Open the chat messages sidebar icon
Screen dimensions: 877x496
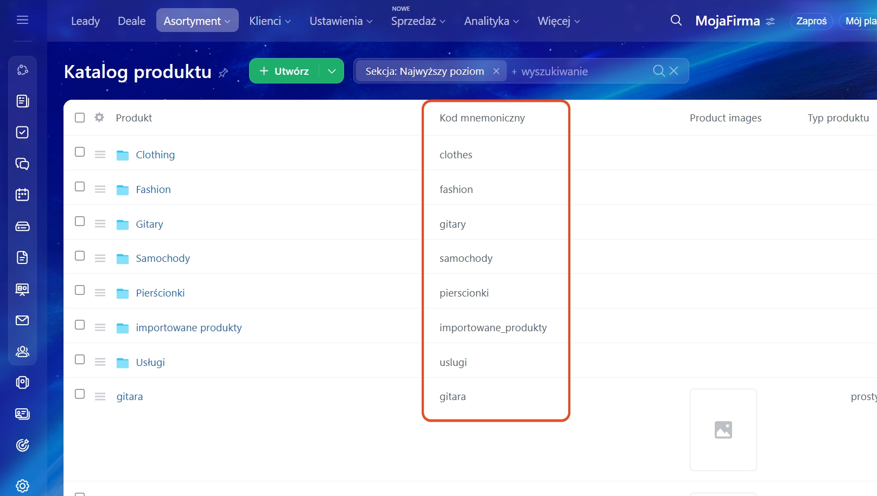coord(22,164)
